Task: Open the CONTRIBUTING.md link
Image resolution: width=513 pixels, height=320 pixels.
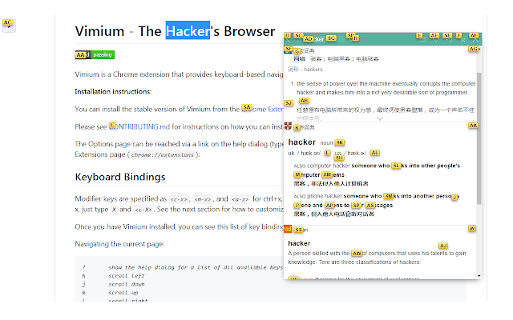Action: pos(139,126)
